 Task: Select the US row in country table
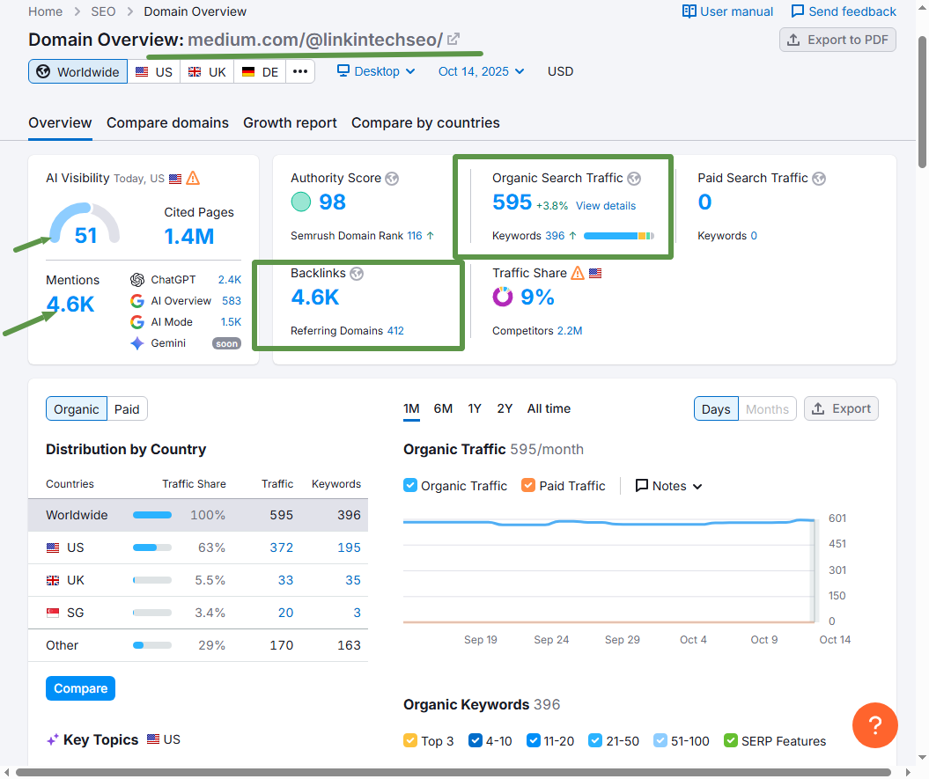197,548
